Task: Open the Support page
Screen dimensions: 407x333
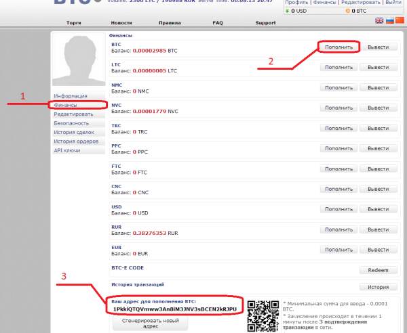Action: click(x=265, y=22)
